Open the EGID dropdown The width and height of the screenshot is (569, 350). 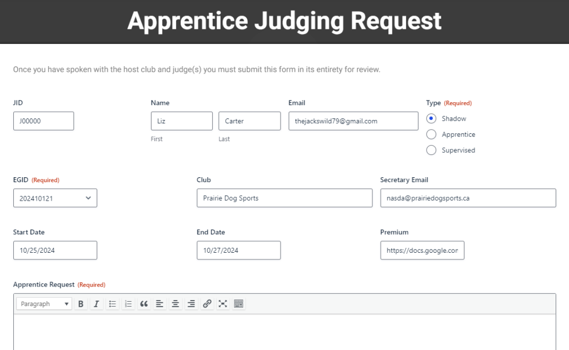(x=55, y=198)
